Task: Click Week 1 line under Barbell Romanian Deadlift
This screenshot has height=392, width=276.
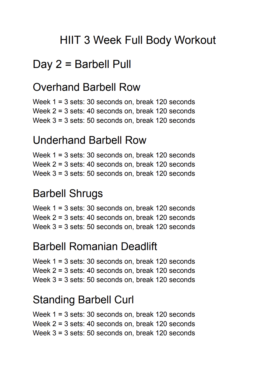Action: coord(114,261)
